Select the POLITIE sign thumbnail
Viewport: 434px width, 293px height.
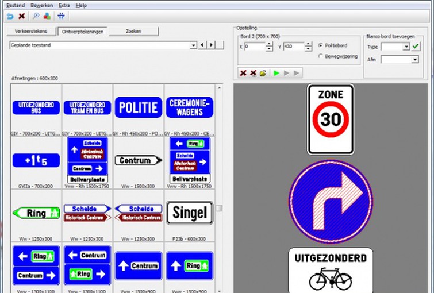138,107
